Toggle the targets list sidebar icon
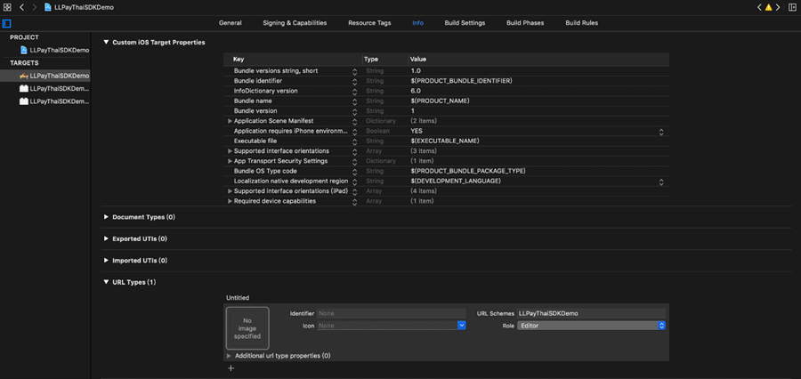Image resolution: width=801 pixels, height=379 pixels. pyautogui.click(x=6, y=23)
